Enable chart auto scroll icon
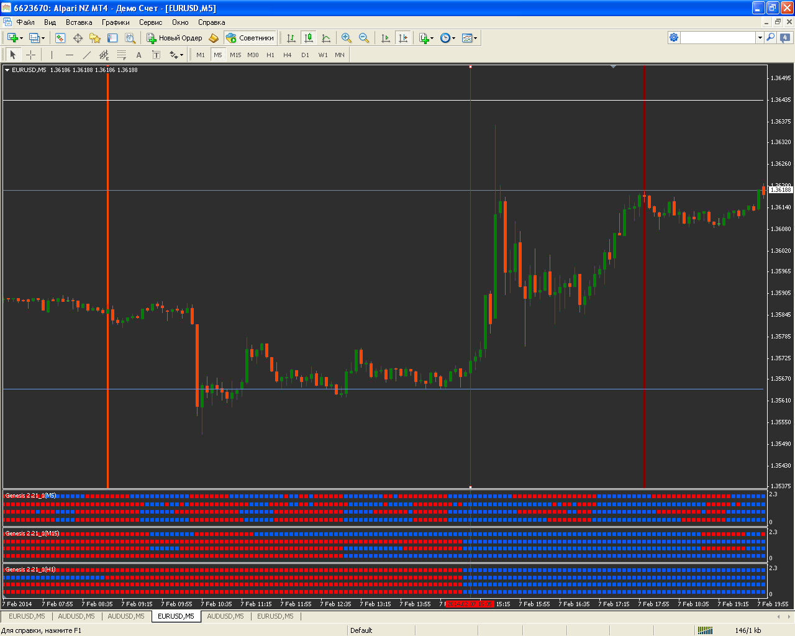Image resolution: width=795 pixels, height=636 pixels. tap(386, 38)
